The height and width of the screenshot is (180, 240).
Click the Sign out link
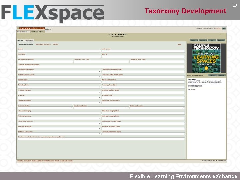pyautogui.click(x=219, y=29)
